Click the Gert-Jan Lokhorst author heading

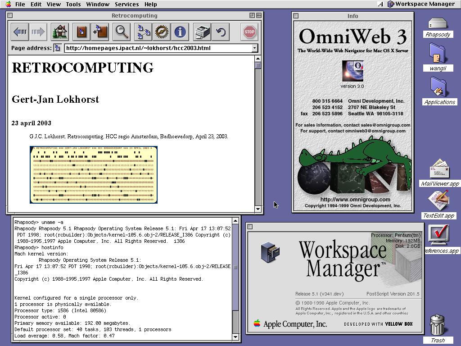pos(55,99)
